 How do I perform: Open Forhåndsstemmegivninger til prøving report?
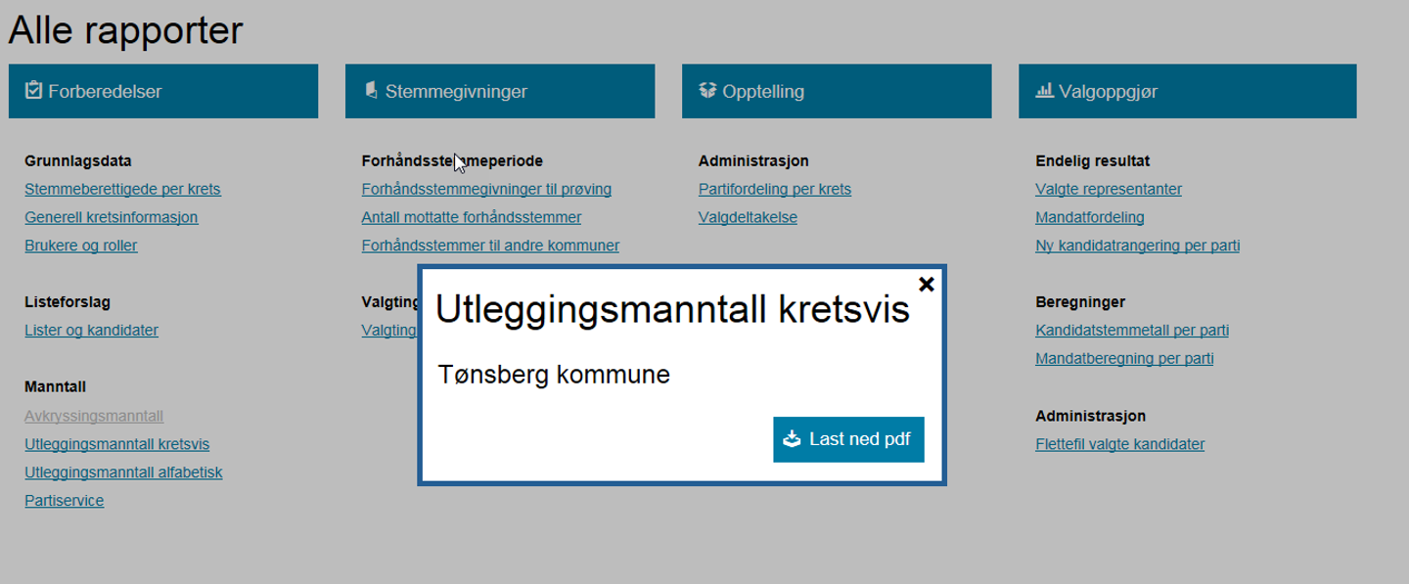tap(486, 189)
